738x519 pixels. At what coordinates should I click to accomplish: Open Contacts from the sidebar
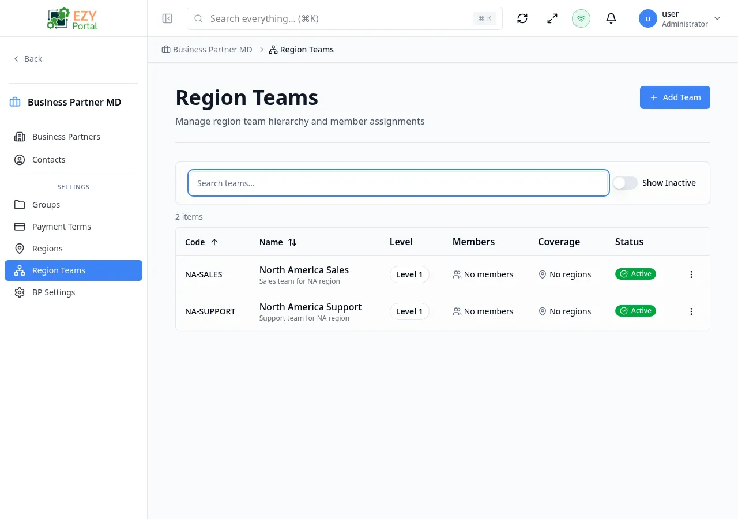click(48, 160)
